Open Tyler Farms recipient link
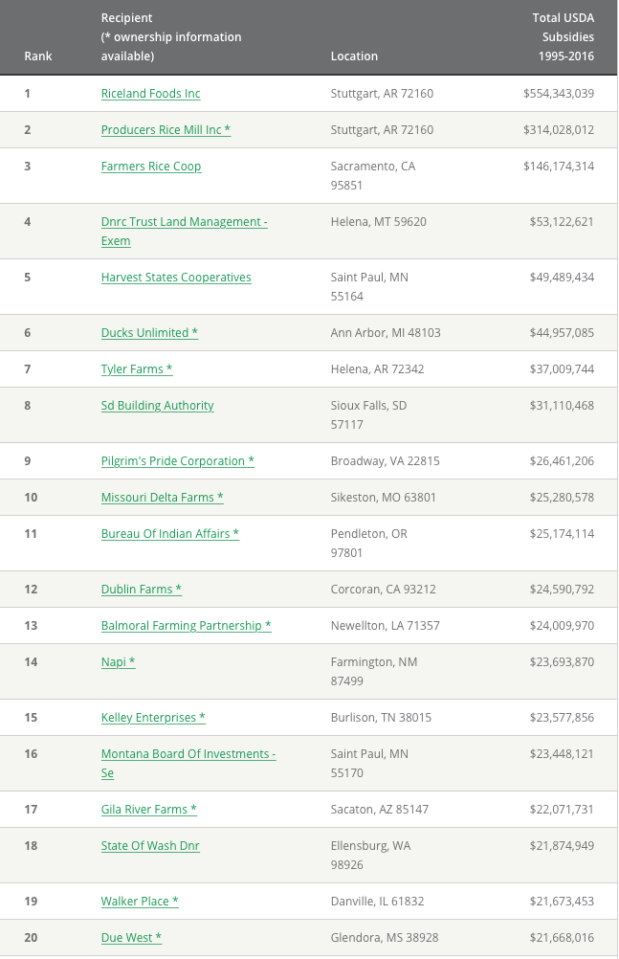 (137, 368)
